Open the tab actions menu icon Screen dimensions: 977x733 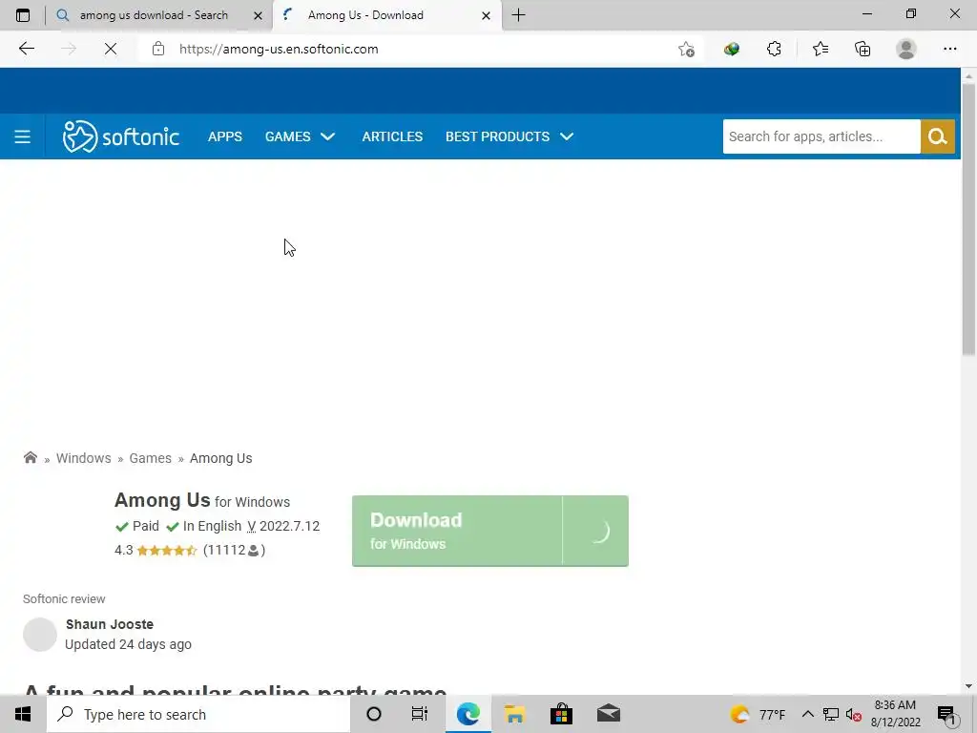[23, 15]
